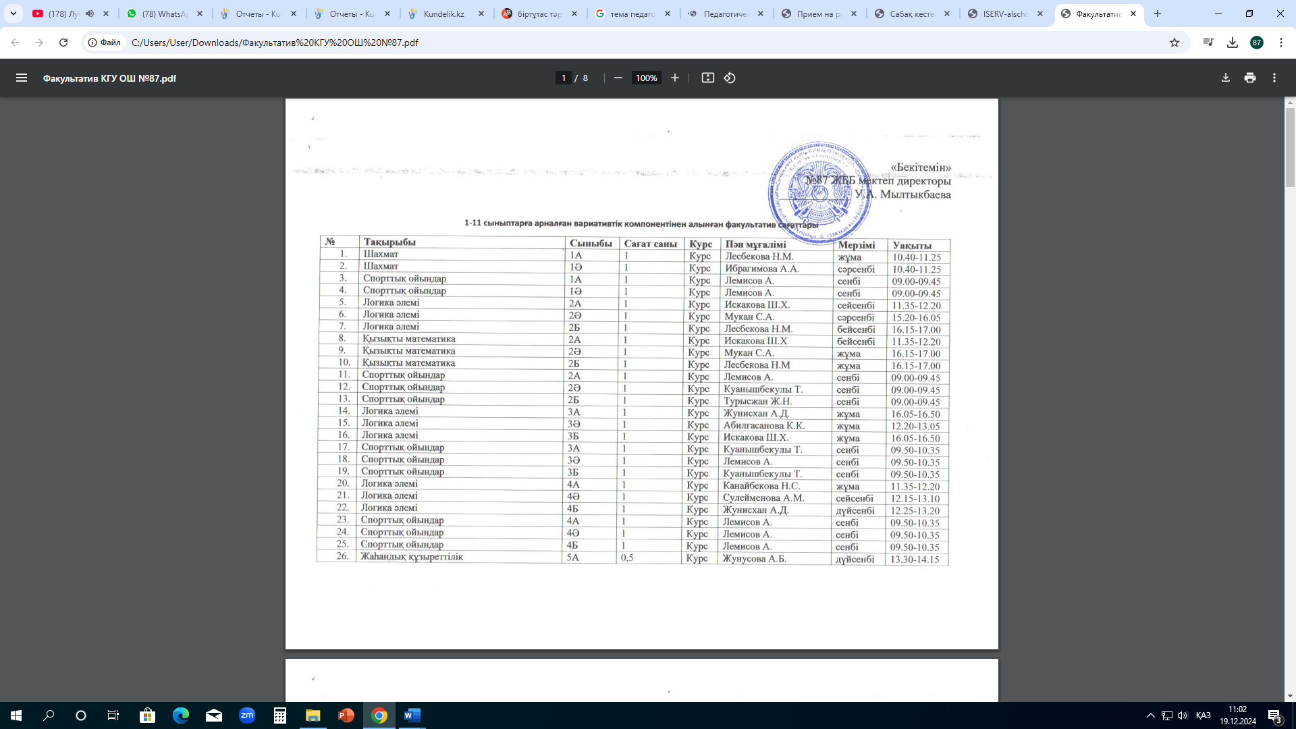Zoom in the PDF with plus button
This screenshot has height=729, width=1296.
(674, 78)
